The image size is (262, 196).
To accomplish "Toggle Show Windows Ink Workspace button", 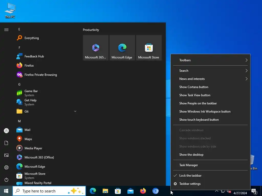I will coord(210,112).
